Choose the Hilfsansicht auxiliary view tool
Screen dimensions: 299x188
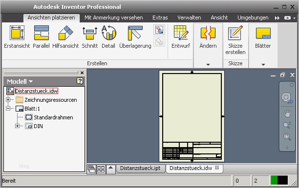point(65,37)
